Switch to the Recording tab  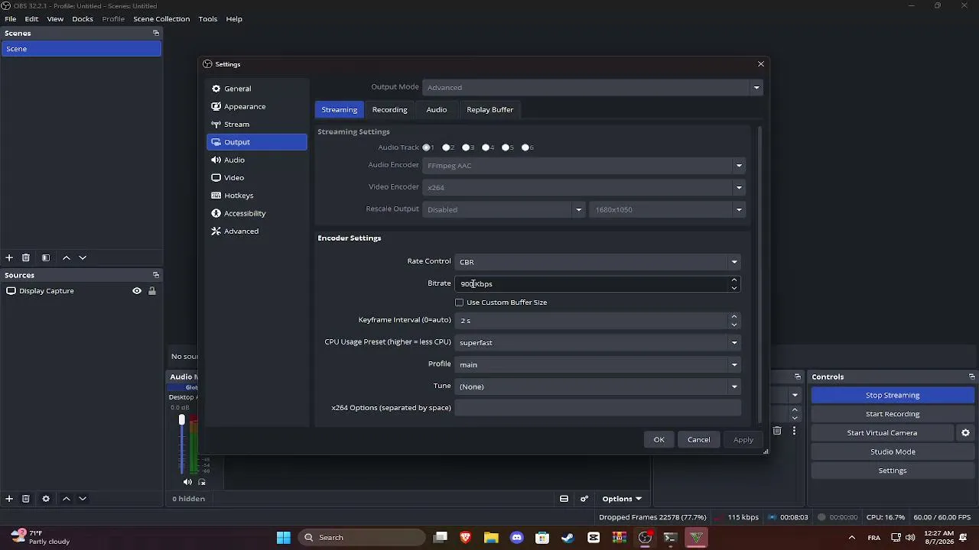pos(389,110)
